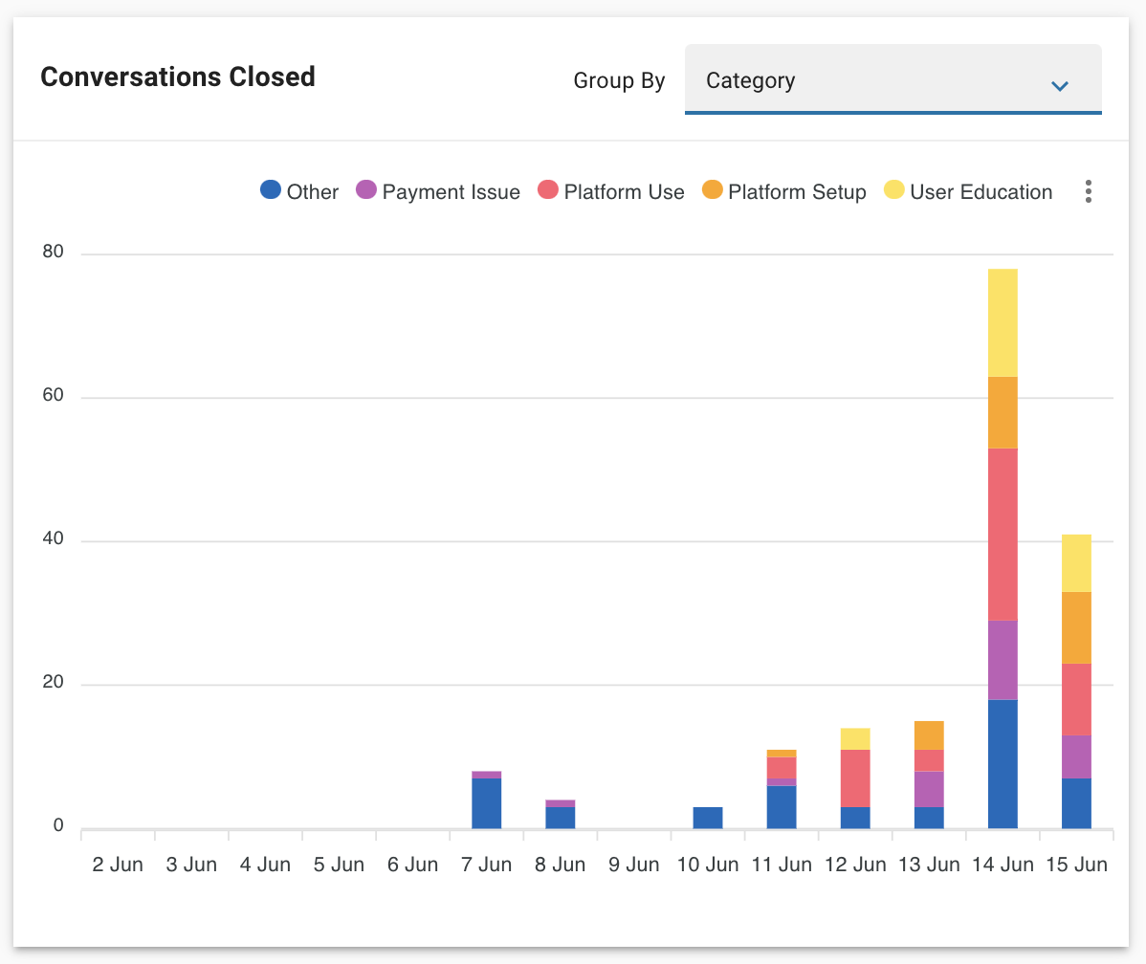The image size is (1146, 964).
Task: Hide the Payment Issue series via legend
Action: tap(451, 192)
